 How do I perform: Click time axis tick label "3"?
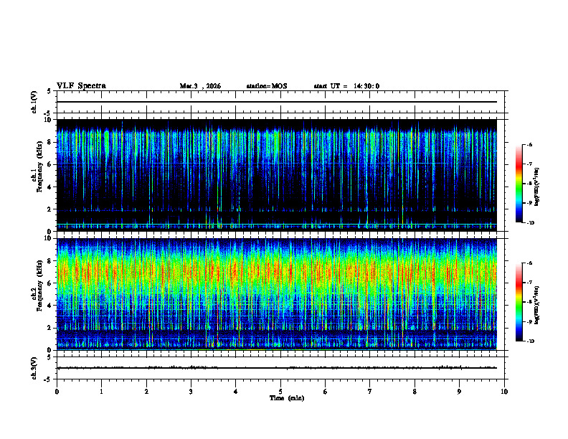pos(191,392)
